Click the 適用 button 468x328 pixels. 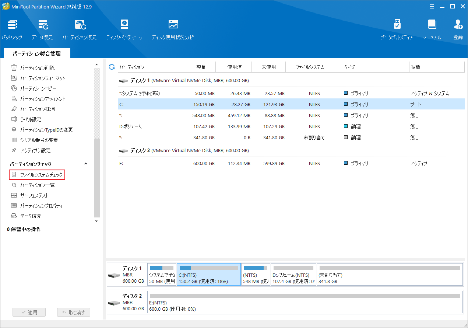click(29, 312)
